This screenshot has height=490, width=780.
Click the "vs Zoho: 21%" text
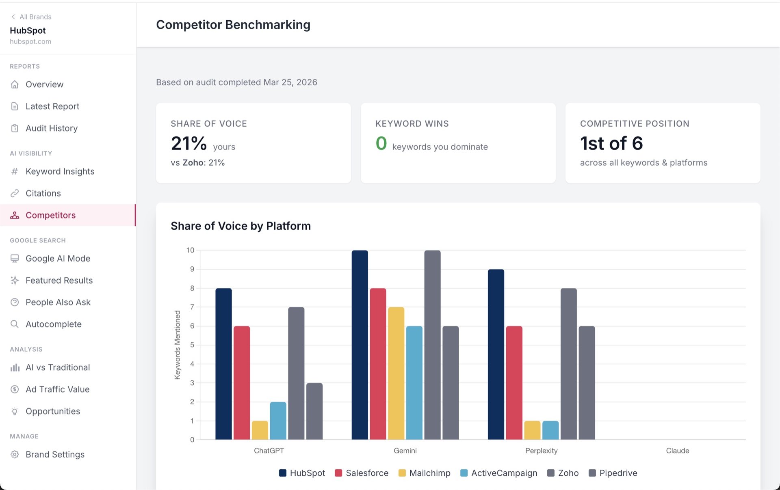click(198, 163)
